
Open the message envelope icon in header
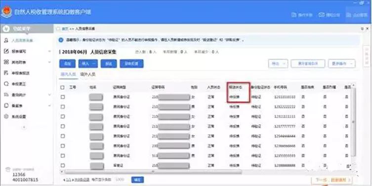pyautogui.click(x=322, y=15)
